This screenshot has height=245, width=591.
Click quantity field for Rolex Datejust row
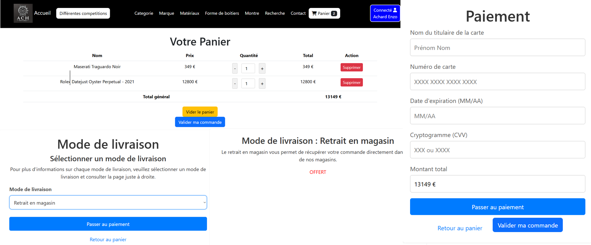pos(248,83)
